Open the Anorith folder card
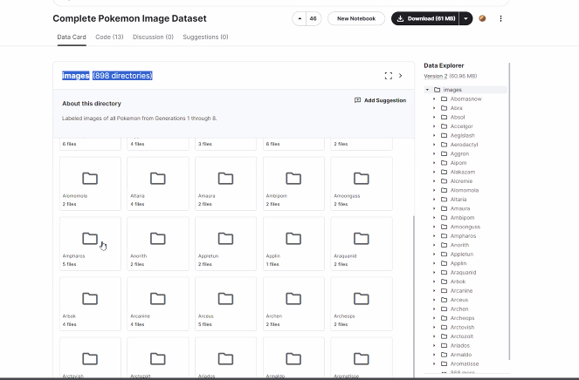This screenshot has height=380, width=579. point(158,244)
